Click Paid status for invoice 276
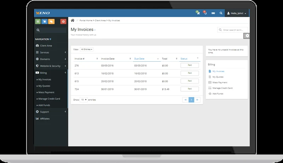 click(x=190, y=65)
